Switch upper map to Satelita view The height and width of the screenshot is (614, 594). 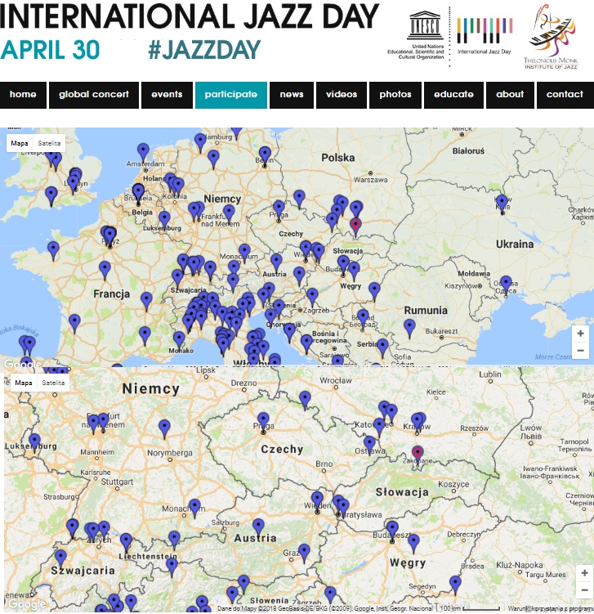point(50,143)
